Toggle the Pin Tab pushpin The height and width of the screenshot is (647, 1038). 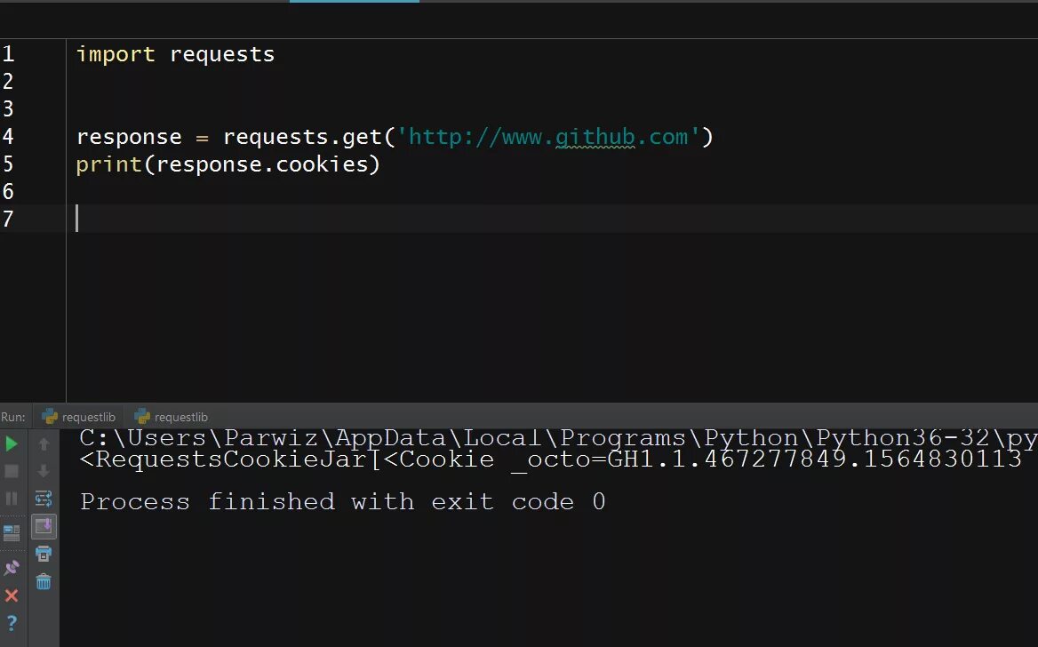coord(12,567)
